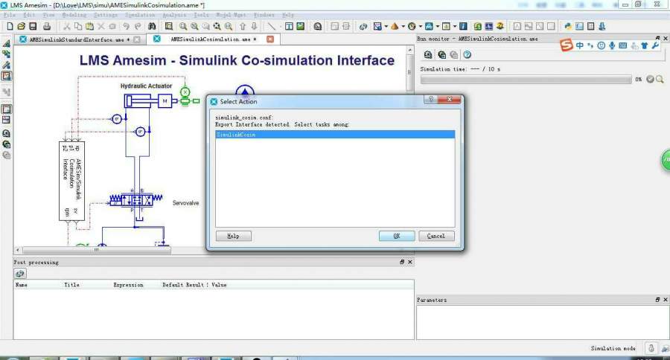670x360 pixels.
Task: Click the magnifier icon next to progress bar
Action: point(660,80)
